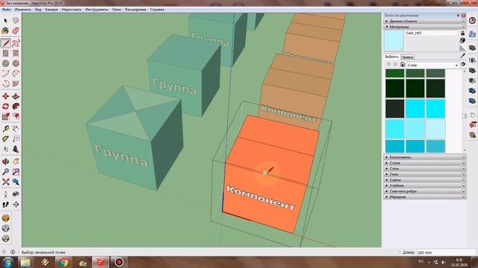The width and height of the screenshot is (478, 268).
Task: Click the current material preview Color_H05
Action: pyautogui.click(x=394, y=40)
